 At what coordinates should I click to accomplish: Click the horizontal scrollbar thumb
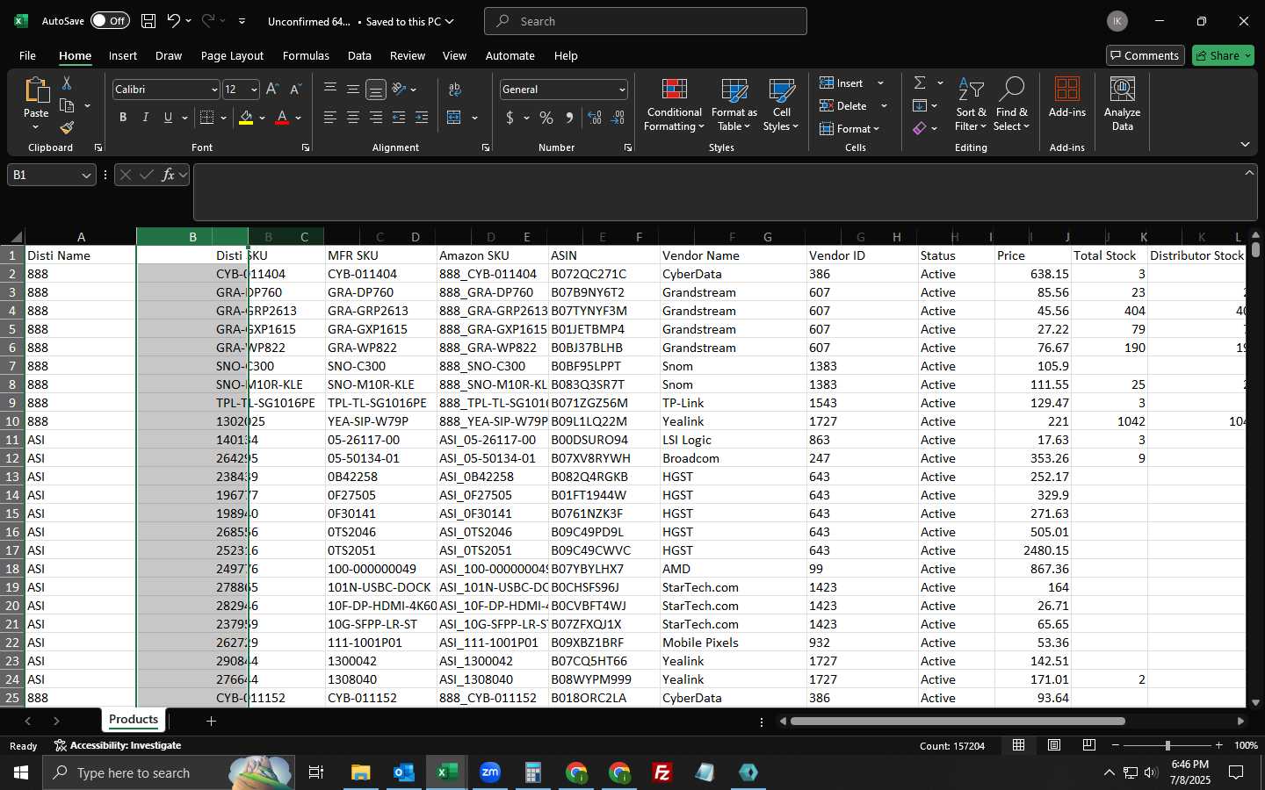[x=958, y=721]
